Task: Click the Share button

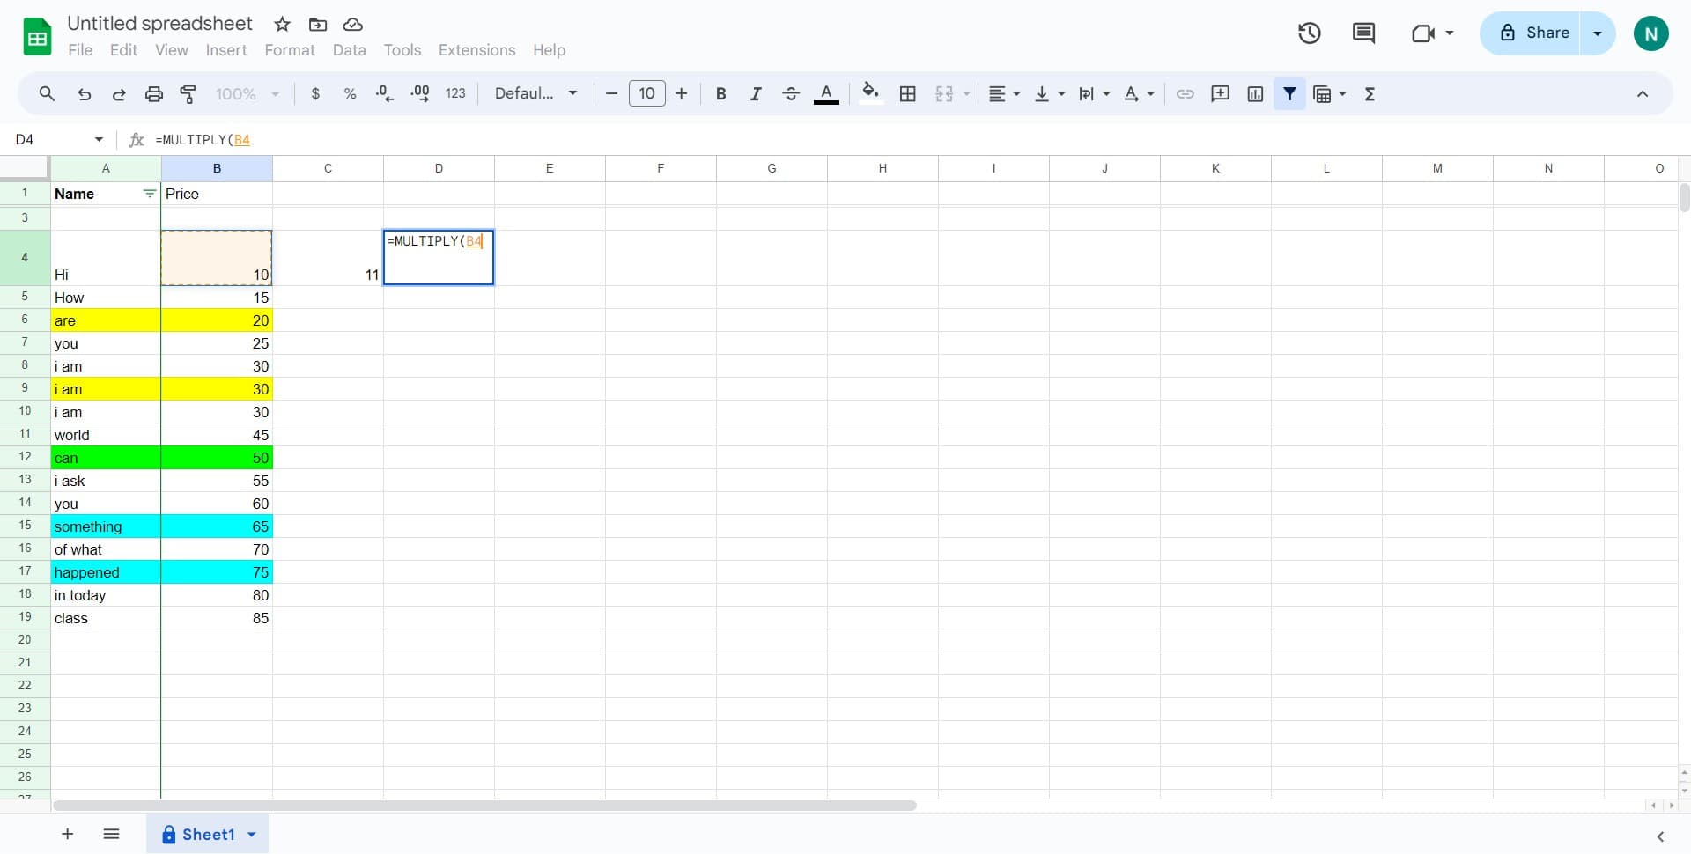Action: [x=1540, y=33]
